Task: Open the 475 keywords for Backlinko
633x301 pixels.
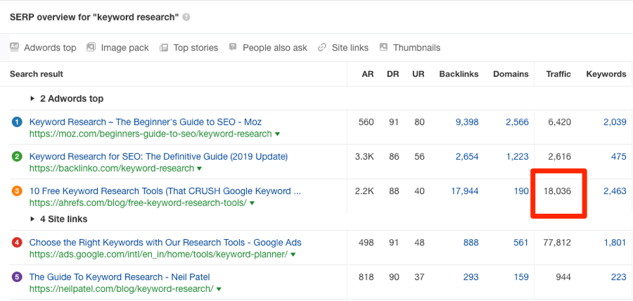Action: [618, 157]
